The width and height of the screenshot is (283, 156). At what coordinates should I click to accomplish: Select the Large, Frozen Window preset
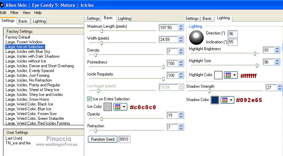(x=24, y=42)
